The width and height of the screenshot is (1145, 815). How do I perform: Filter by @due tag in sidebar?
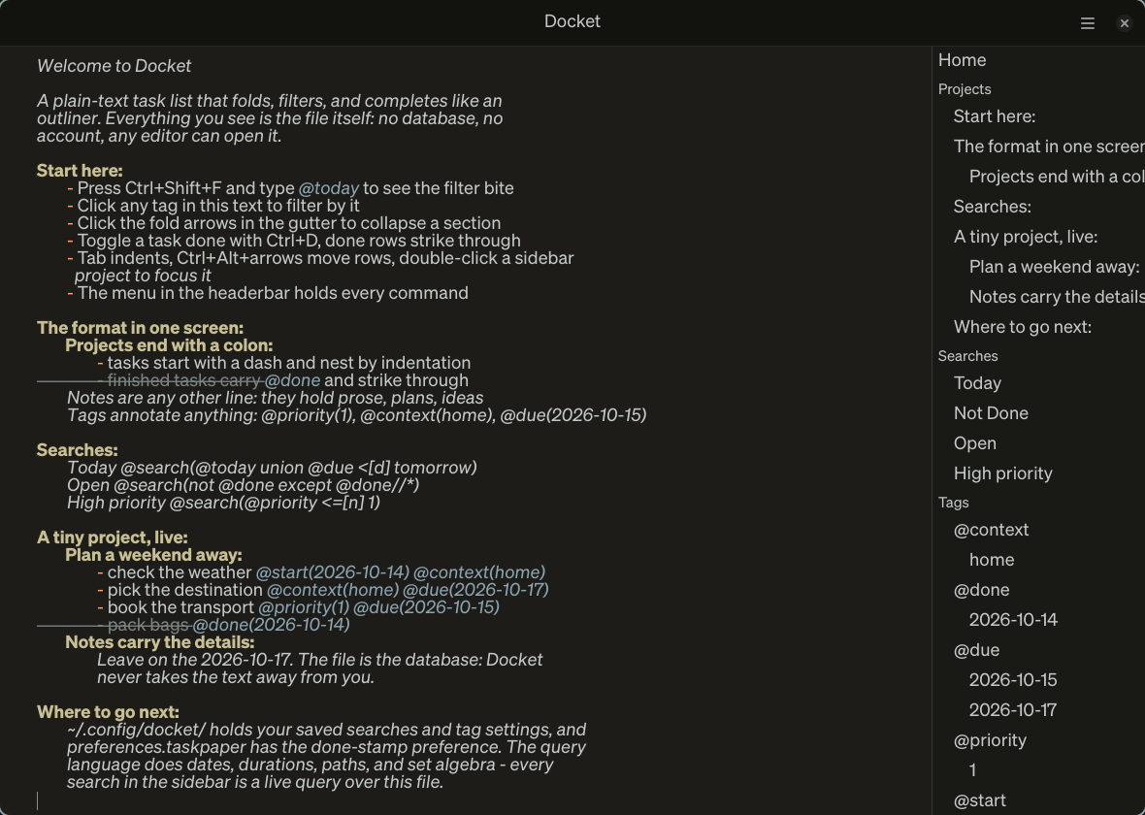point(976,649)
